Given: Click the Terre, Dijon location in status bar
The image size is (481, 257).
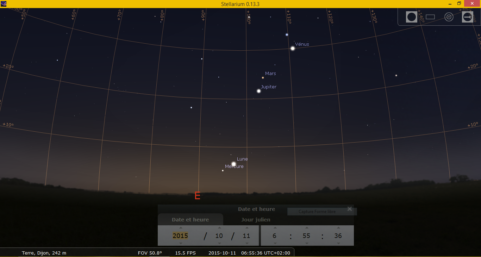Looking at the screenshot, I should (x=44, y=253).
